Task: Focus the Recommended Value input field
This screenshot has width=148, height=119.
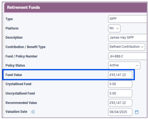Action: click(x=120, y=103)
